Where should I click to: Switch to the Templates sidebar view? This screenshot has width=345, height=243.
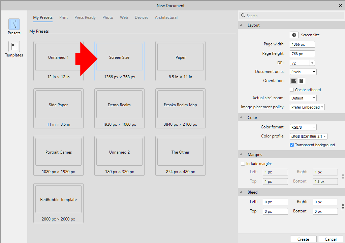click(x=14, y=49)
